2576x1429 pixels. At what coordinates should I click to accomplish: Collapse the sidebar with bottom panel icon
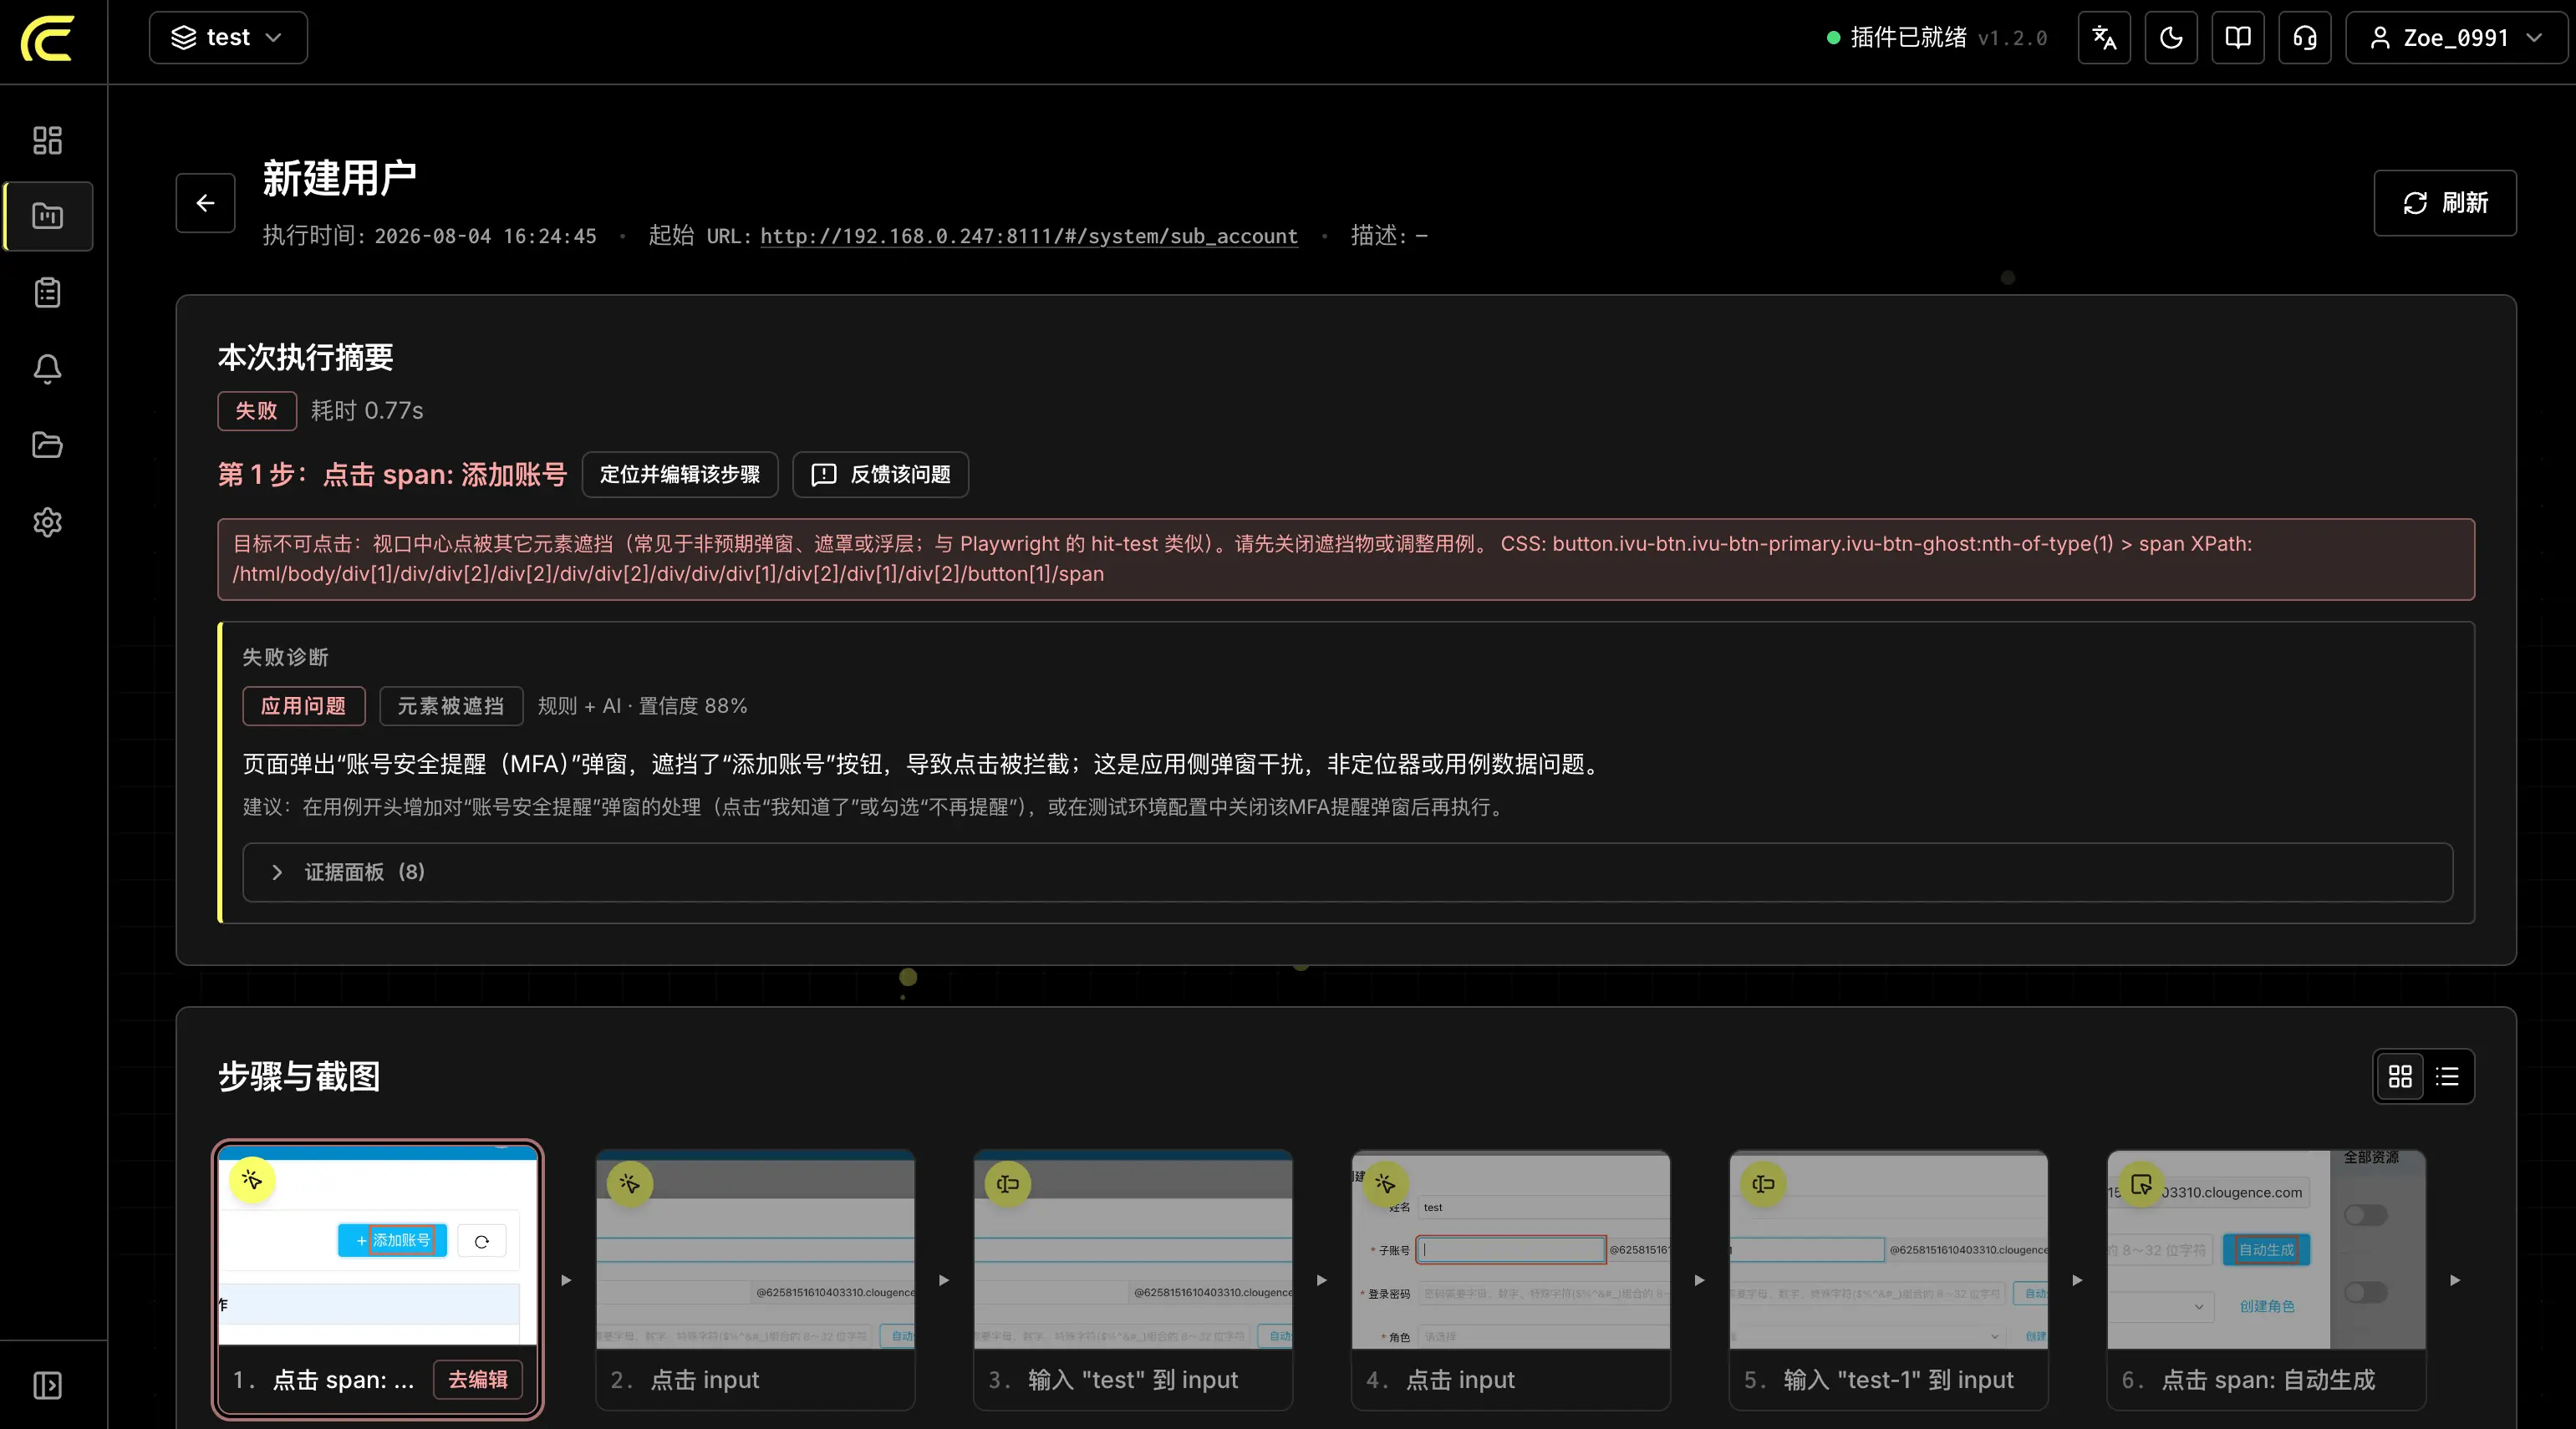pyautogui.click(x=47, y=1385)
